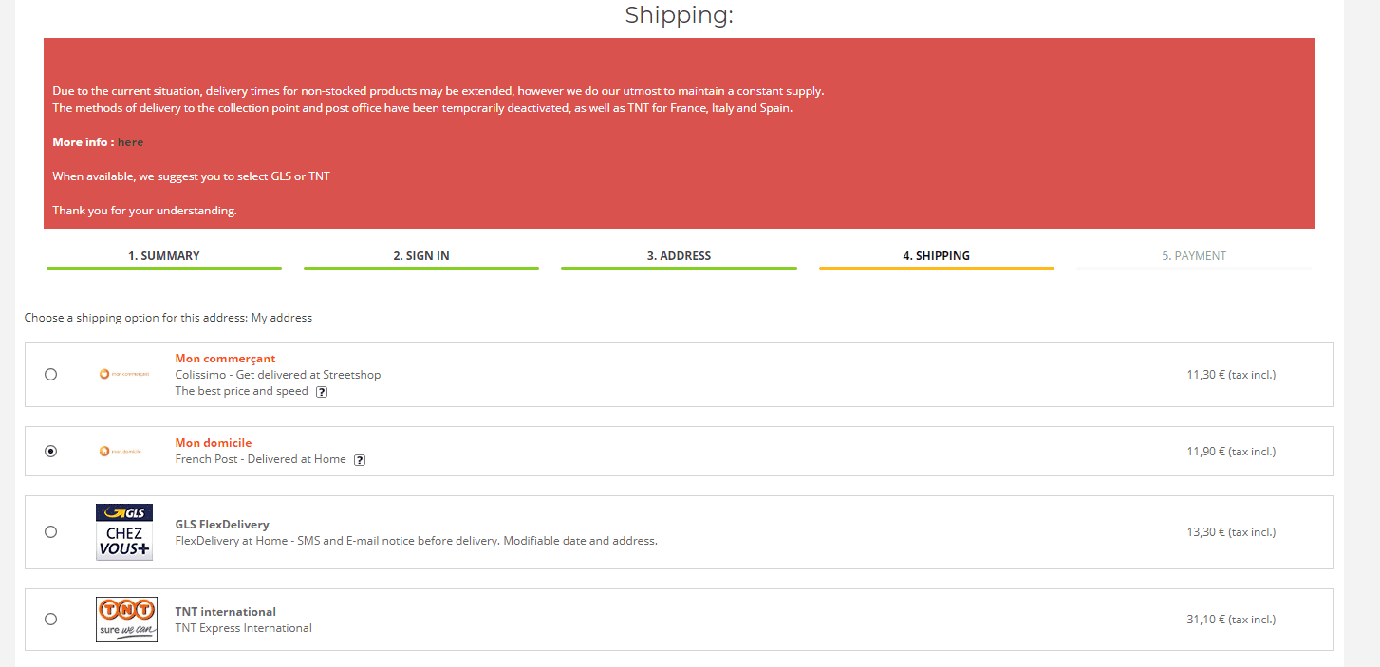Open help icon beside Delivered at Home
The height and width of the screenshot is (667, 1380).
point(360,460)
